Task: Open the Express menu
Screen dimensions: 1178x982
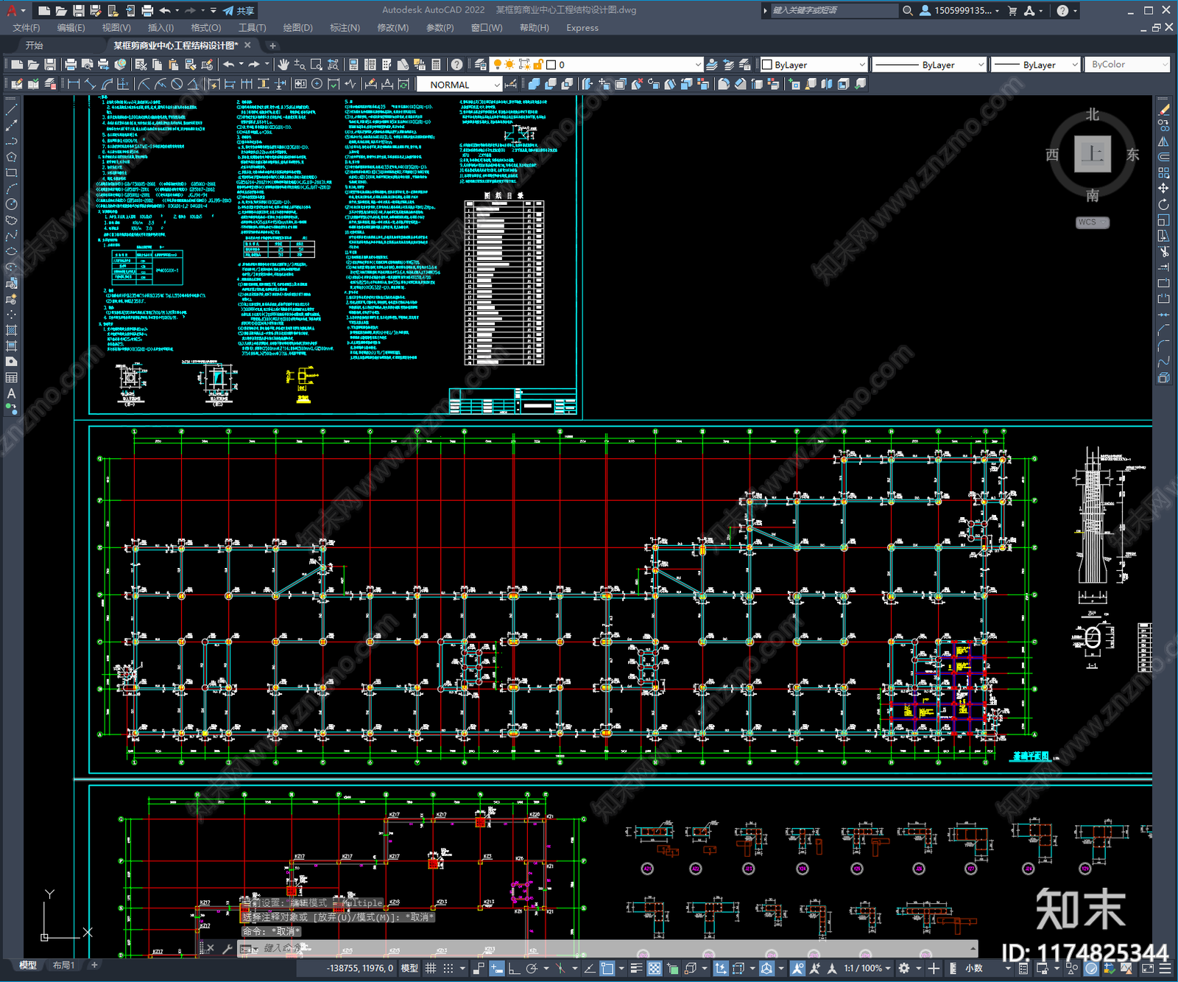Action: tap(582, 28)
